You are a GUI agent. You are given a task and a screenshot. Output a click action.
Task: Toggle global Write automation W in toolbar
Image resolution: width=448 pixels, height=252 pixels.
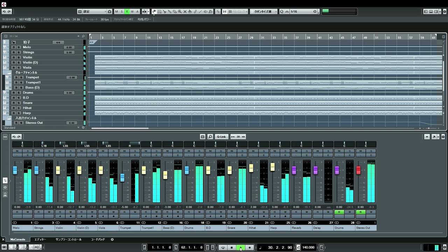[x=132, y=12]
